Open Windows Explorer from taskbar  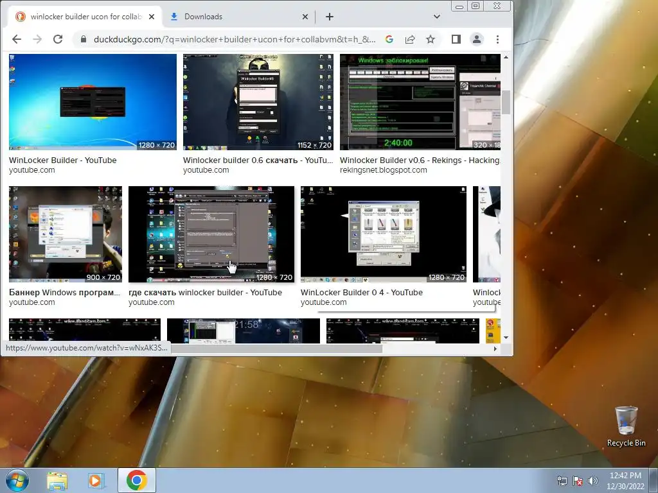57,480
